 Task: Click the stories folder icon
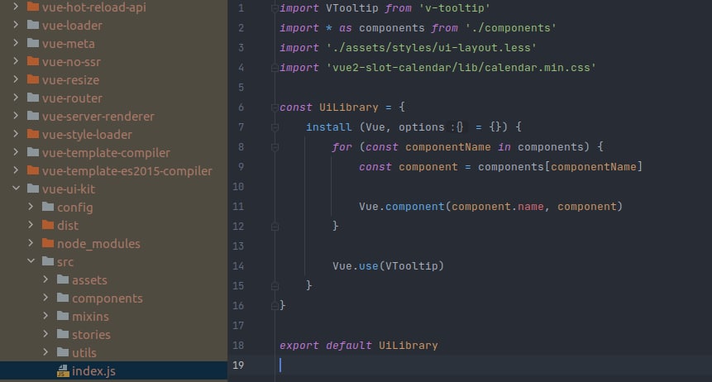63,333
